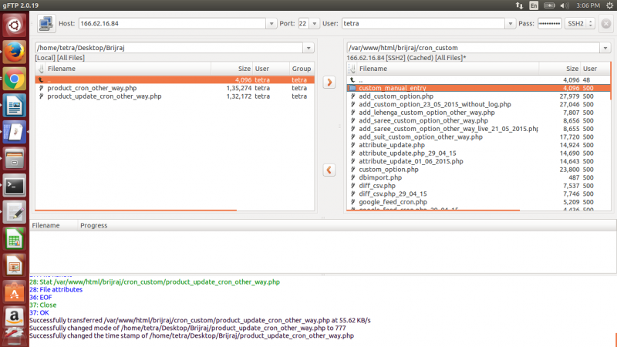Expand the User history dropdown

[x=510, y=24]
